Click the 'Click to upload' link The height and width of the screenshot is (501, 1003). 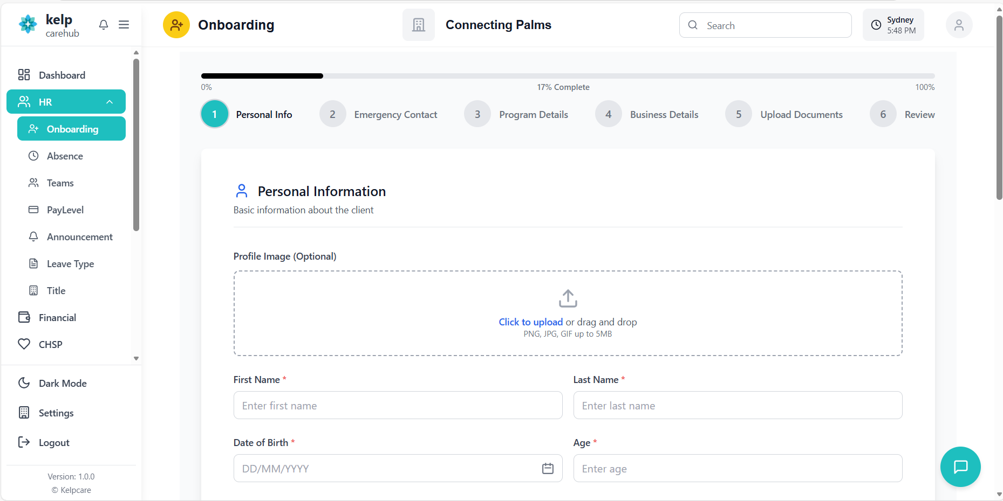point(530,322)
